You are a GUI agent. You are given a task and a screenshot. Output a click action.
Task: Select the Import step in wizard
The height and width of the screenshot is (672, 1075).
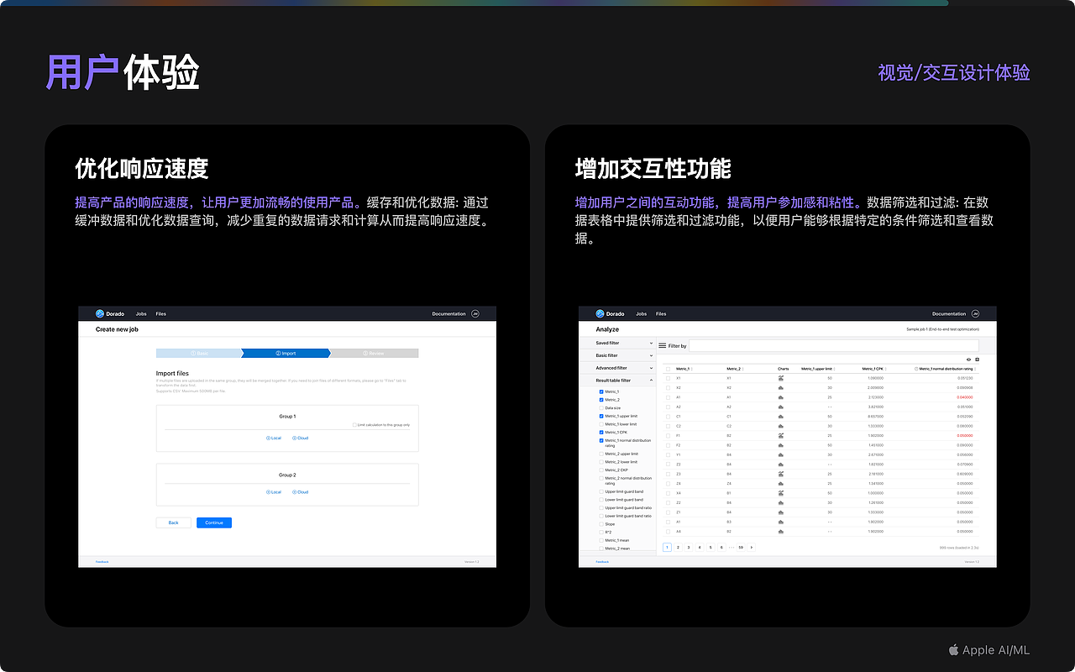[286, 354]
